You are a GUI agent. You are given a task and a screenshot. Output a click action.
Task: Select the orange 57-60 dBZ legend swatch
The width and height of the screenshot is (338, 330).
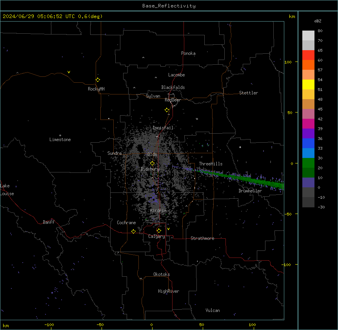click(x=308, y=65)
